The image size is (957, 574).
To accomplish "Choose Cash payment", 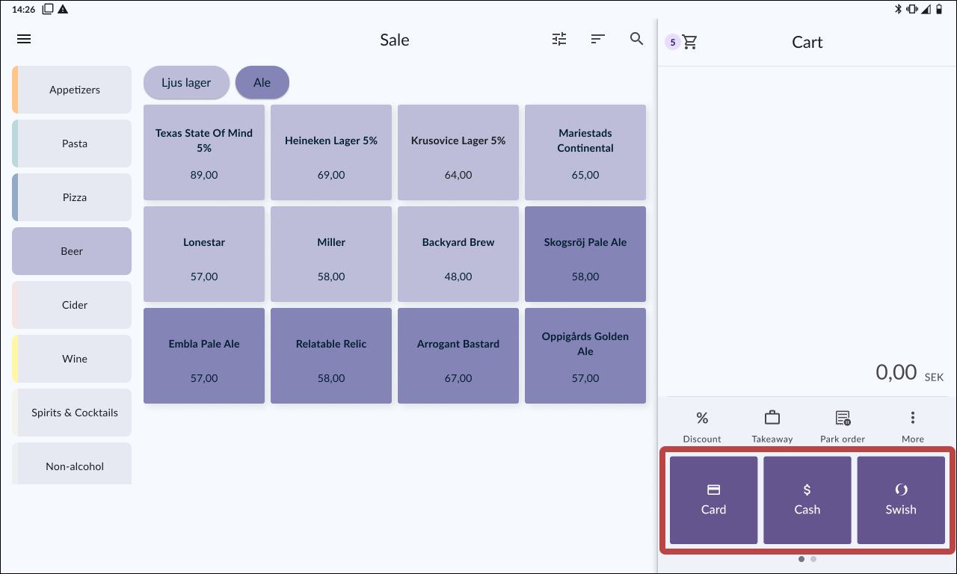I will click(x=807, y=500).
